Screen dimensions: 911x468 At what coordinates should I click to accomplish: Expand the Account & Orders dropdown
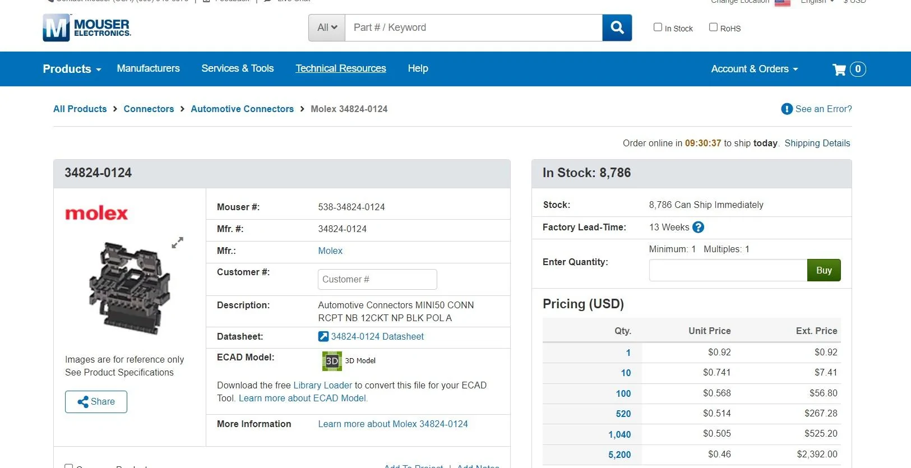[755, 69]
